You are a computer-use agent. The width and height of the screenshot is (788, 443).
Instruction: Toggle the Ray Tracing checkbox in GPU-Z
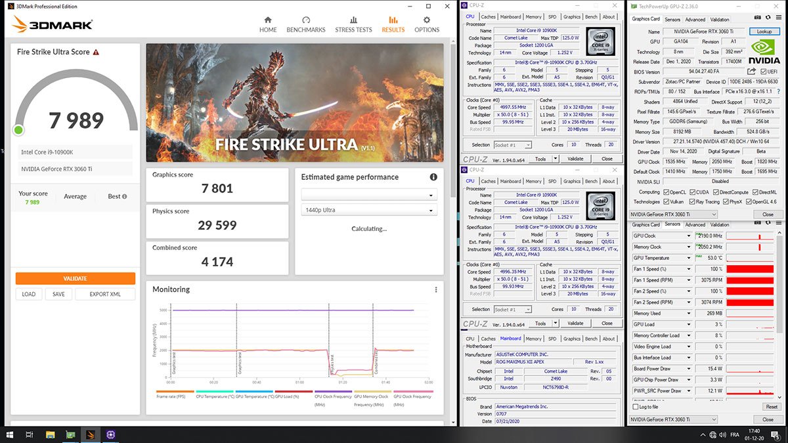pyautogui.click(x=693, y=201)
